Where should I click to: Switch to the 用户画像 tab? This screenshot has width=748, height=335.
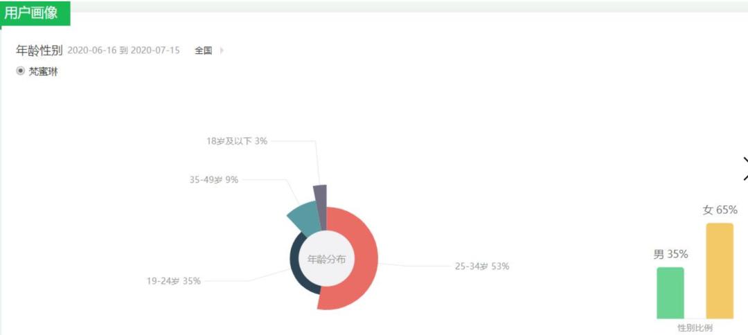(x=35, y=13)
